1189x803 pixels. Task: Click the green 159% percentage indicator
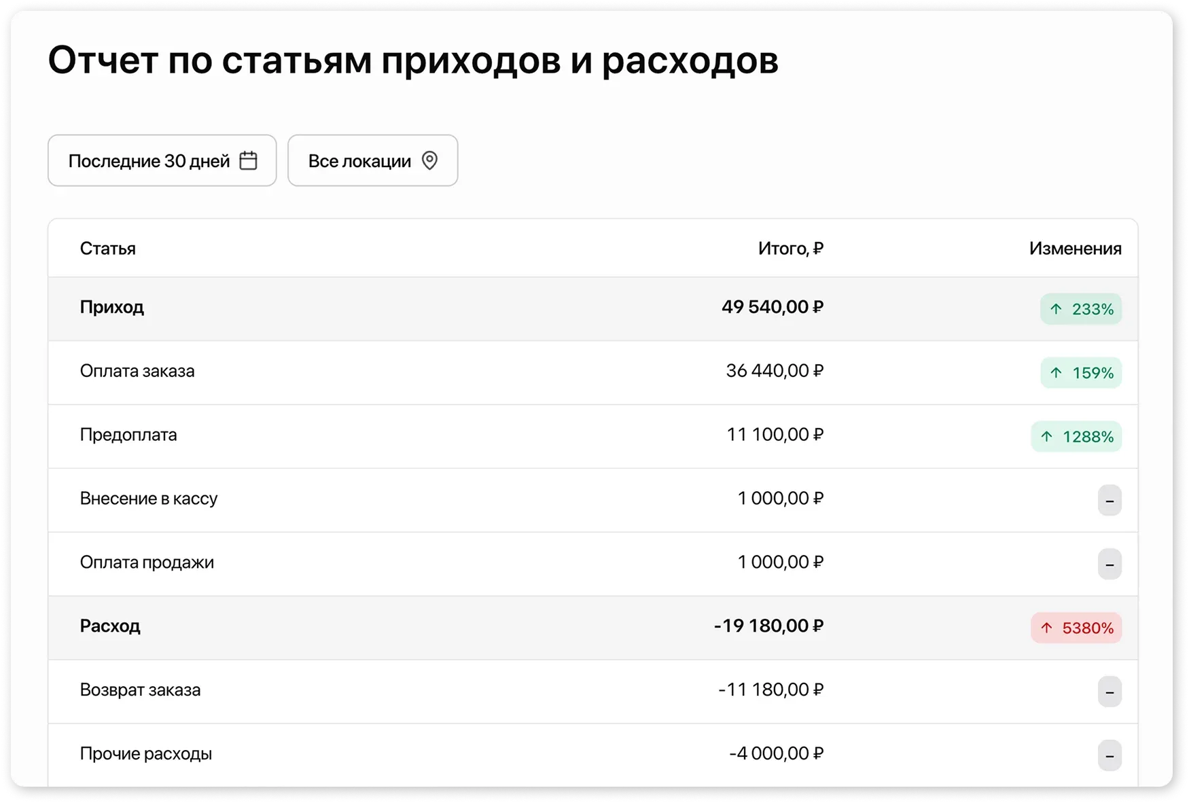coord(1080,373)
